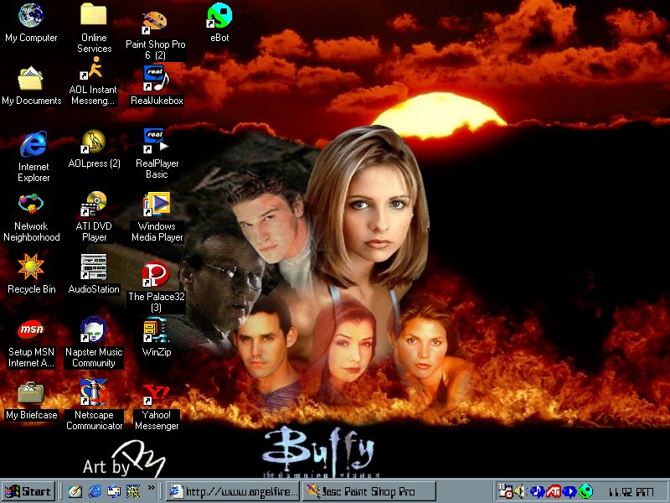Click the AOL Instant Messenger shortcut
Image resolution: width=670 pixels, height=503 pixels.
pos(93,70)
